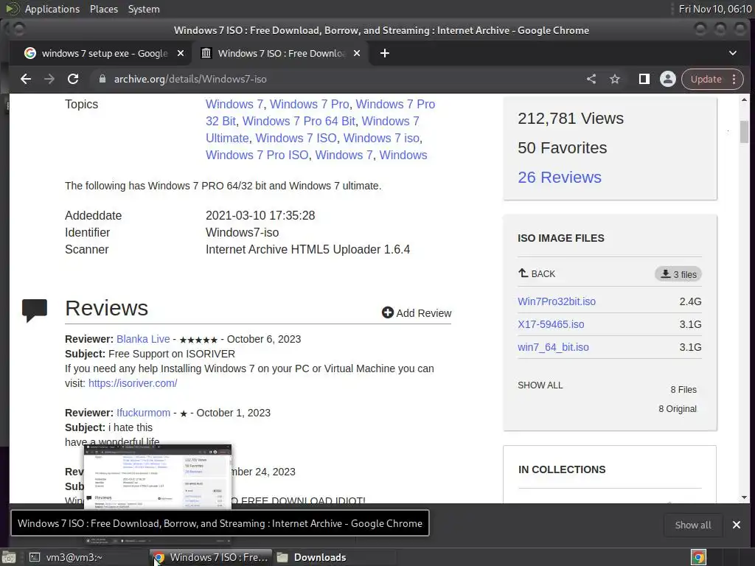This screenshot has width=755, height=566.
Task: Open the Windows 7 Pro ISO topic link
Action: pyautogui.click(x=257, y=155)
